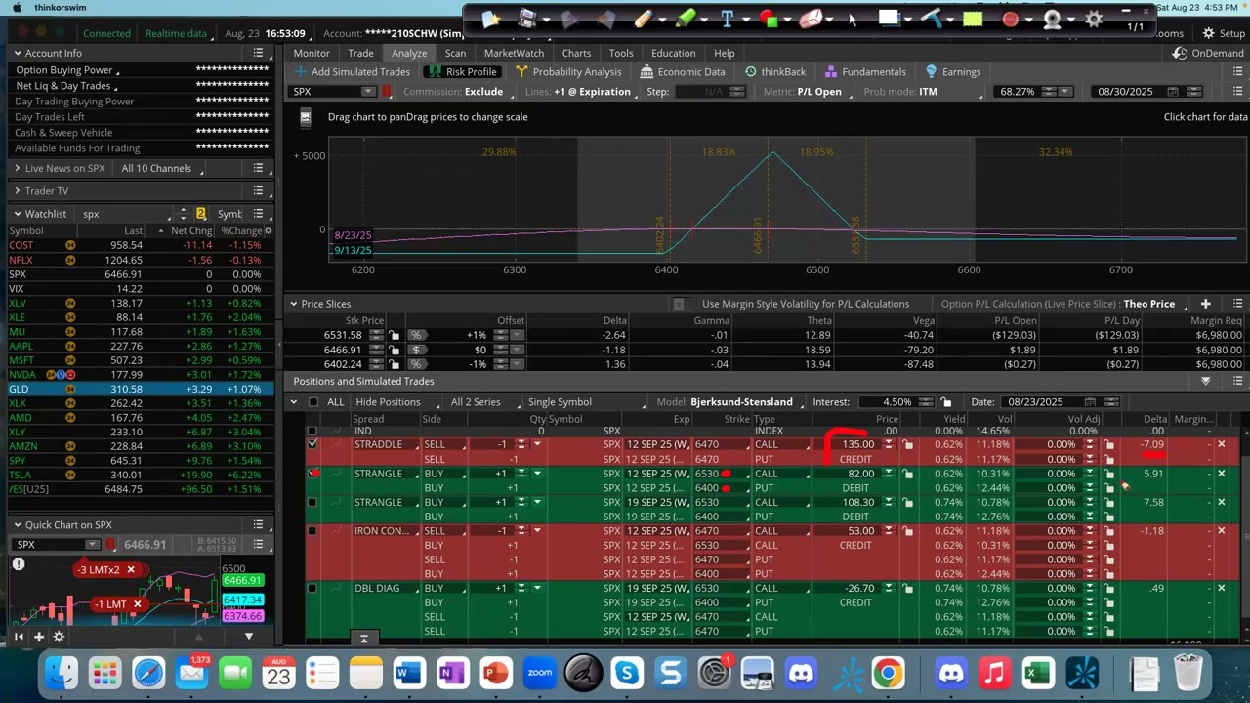Select the Risk Profile button
The image size is (1250, 703).
[x=463, y=72]
